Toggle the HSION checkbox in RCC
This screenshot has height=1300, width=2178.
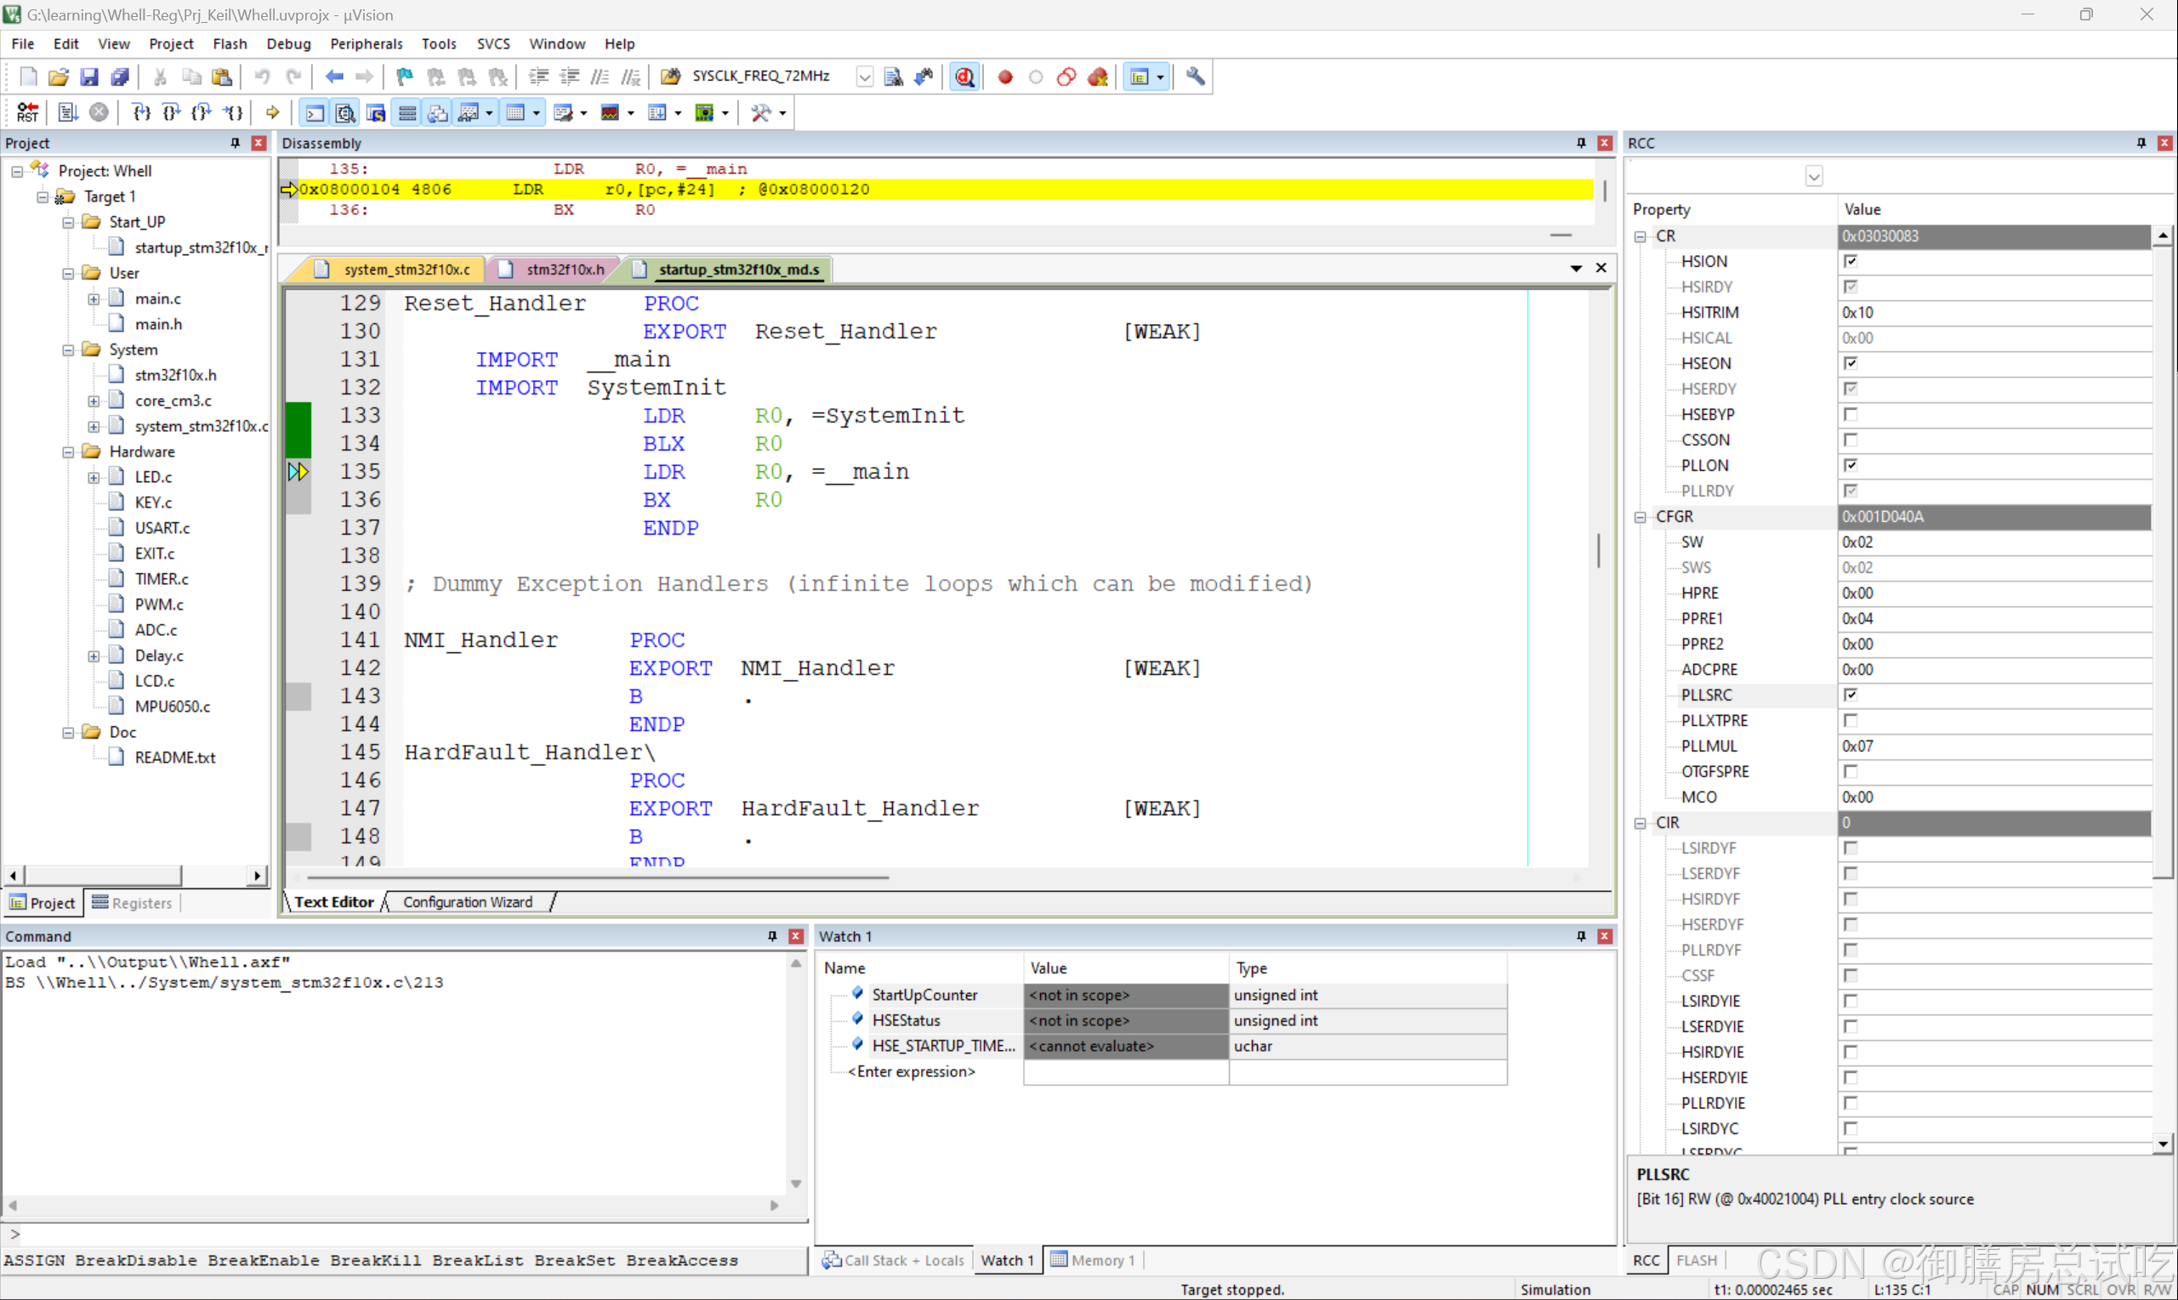coord(1851,261)
